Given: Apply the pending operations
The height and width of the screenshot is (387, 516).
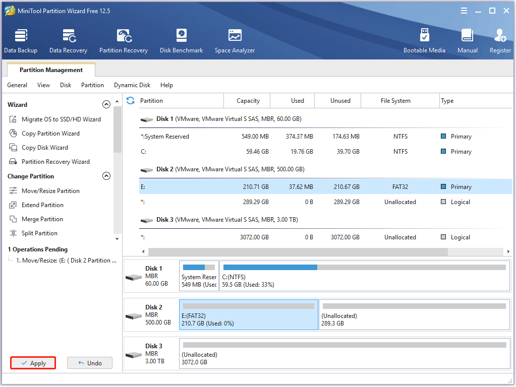Looking at the screenshot, I should pos(33,363).
